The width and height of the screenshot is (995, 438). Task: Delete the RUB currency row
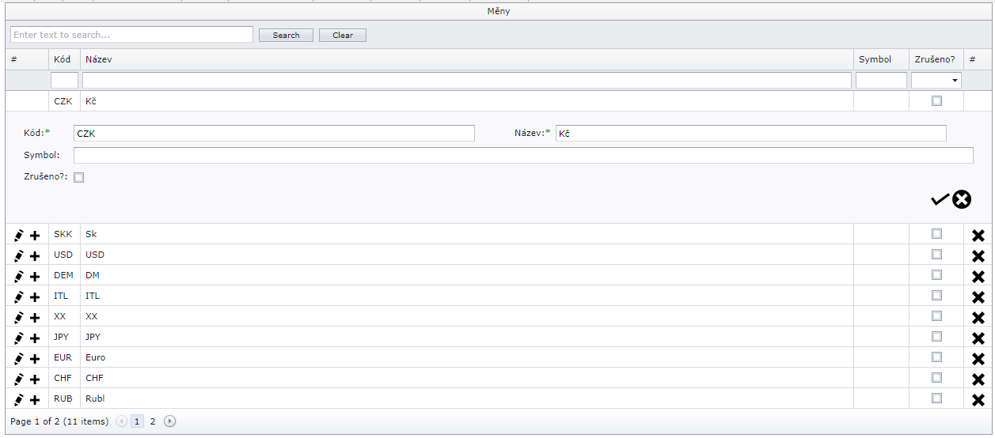coord(978,399)
